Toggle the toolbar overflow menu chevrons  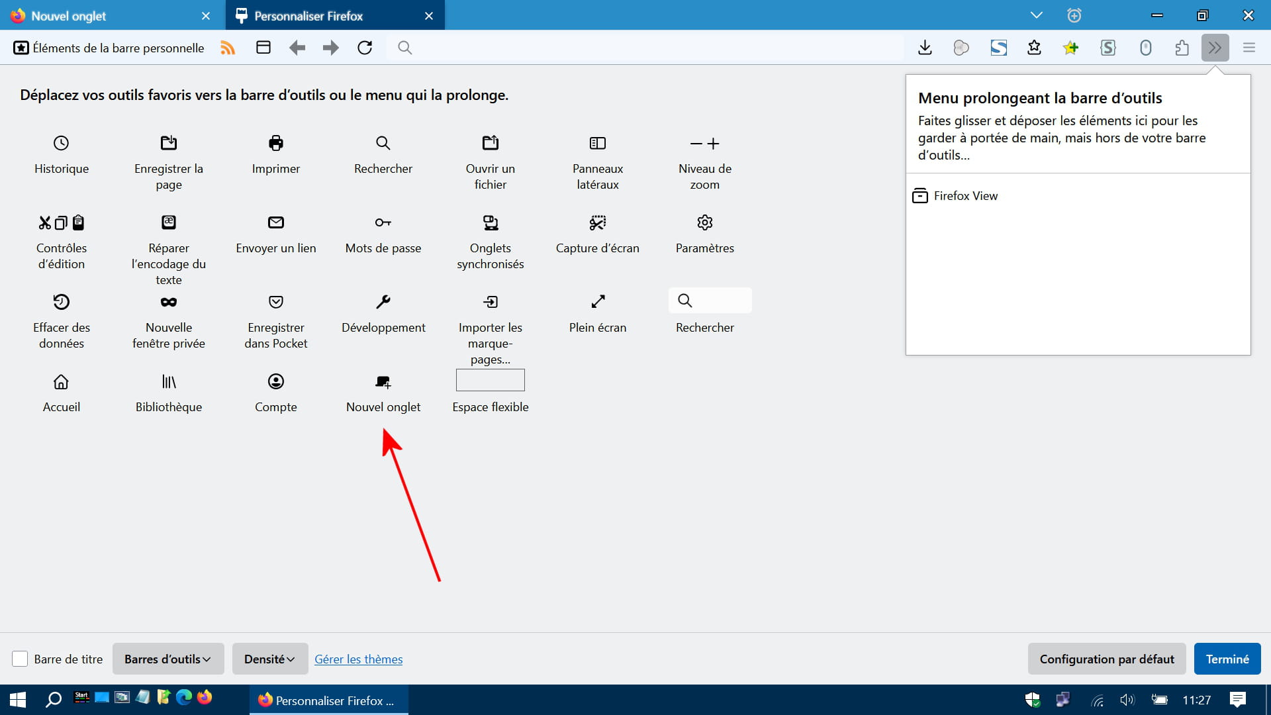1215,48
